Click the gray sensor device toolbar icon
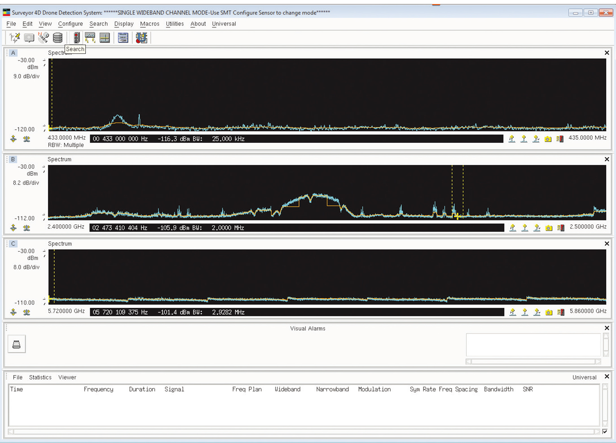 29,38
